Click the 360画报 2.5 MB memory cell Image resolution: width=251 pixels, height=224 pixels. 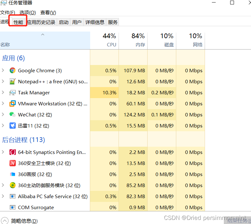133,174
